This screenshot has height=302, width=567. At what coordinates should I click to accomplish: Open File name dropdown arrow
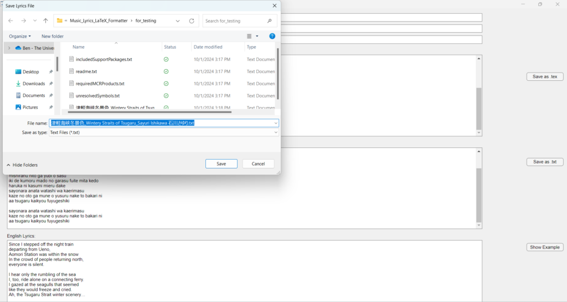click(276, 123)
